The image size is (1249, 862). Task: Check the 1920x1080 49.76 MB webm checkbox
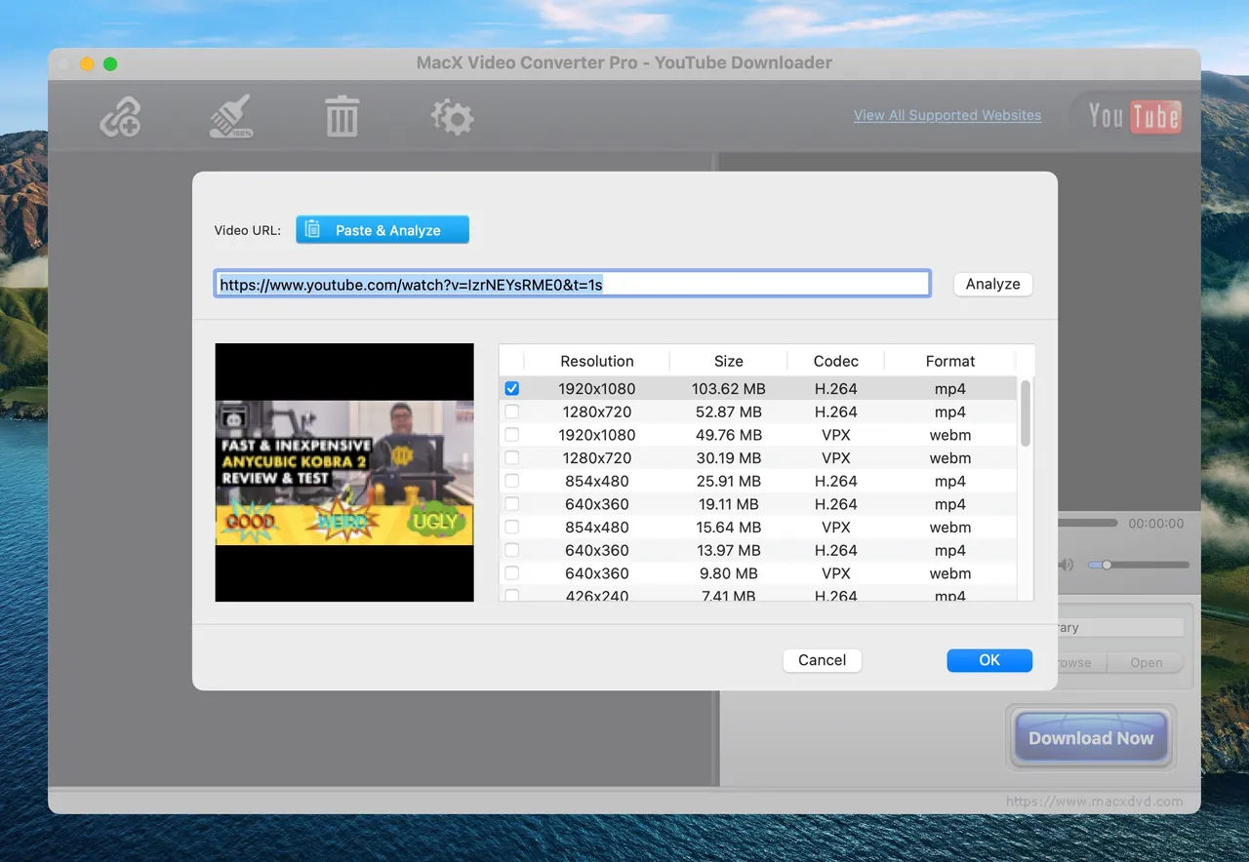point(511,435)
